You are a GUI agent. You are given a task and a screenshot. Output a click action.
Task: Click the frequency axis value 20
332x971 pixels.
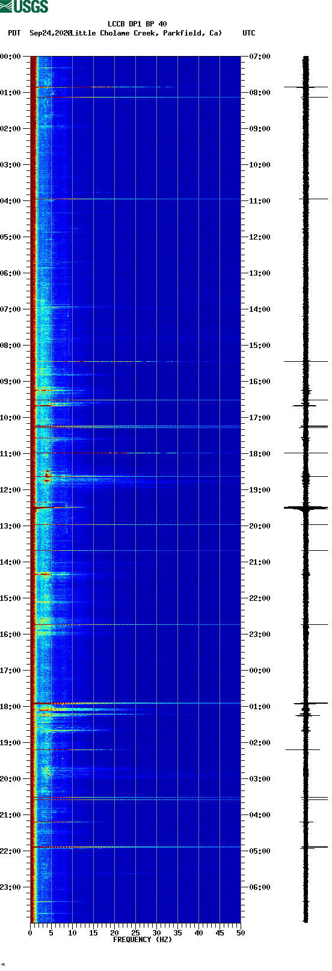pyautogui.click(x=114, y=933)
